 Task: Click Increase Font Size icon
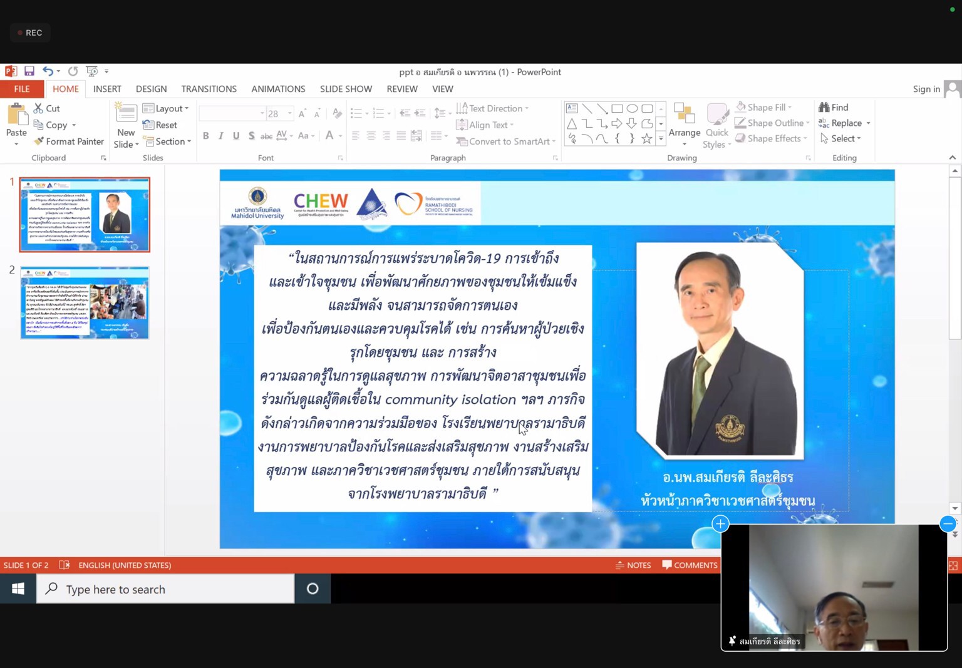tap(303, 114)
